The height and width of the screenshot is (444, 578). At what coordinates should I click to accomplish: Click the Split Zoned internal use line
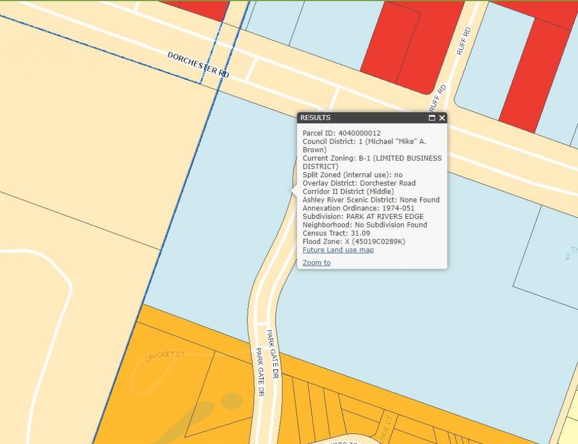(x=352, y=175)
